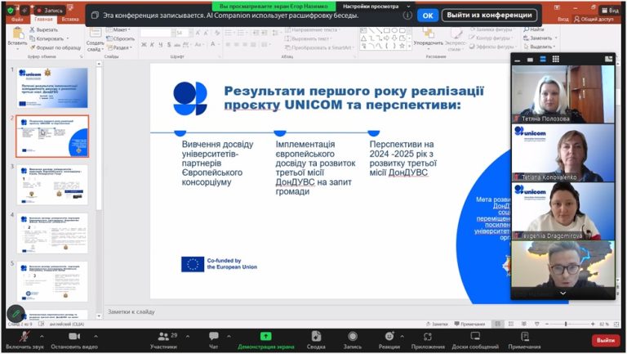Open the Сводка summary icon
627x354 pixels.
316,336
